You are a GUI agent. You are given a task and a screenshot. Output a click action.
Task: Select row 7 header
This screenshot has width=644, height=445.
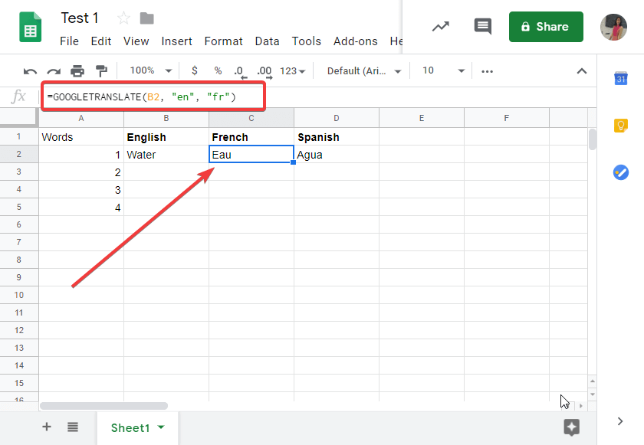point(19,242)
